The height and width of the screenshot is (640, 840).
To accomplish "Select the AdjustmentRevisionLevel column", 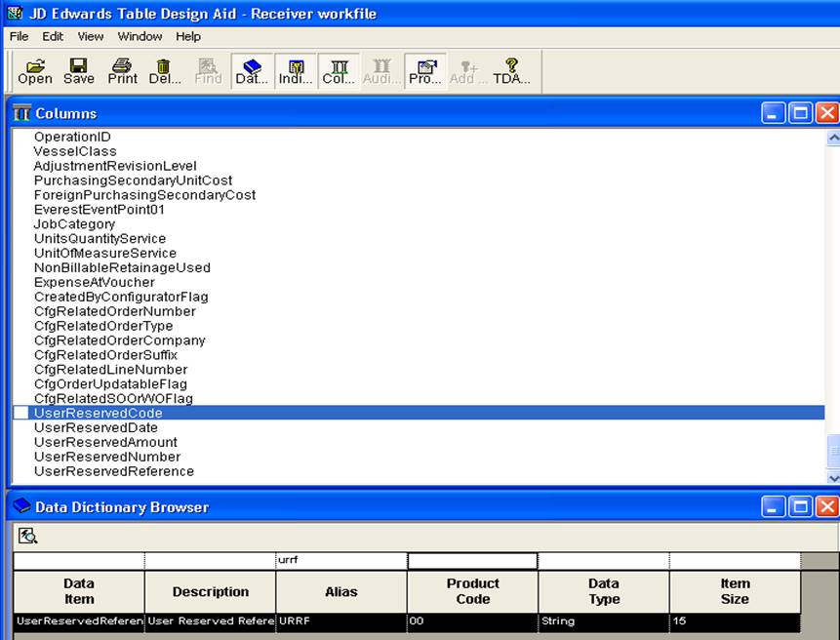I will (115, 166).
